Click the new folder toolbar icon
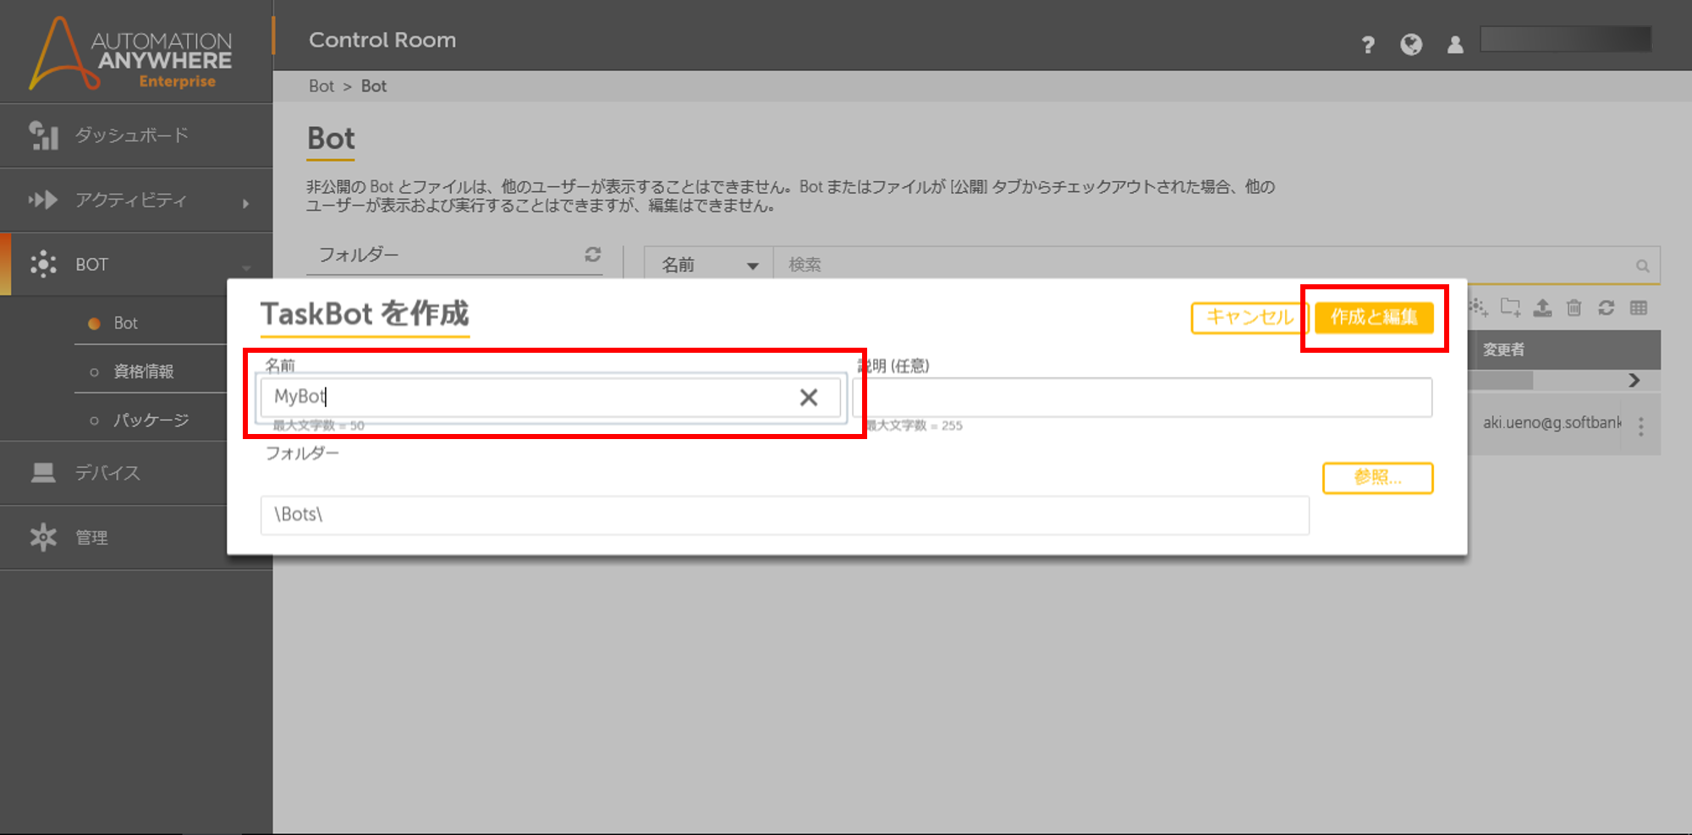1692x835 pixels. pos(1510,307)
